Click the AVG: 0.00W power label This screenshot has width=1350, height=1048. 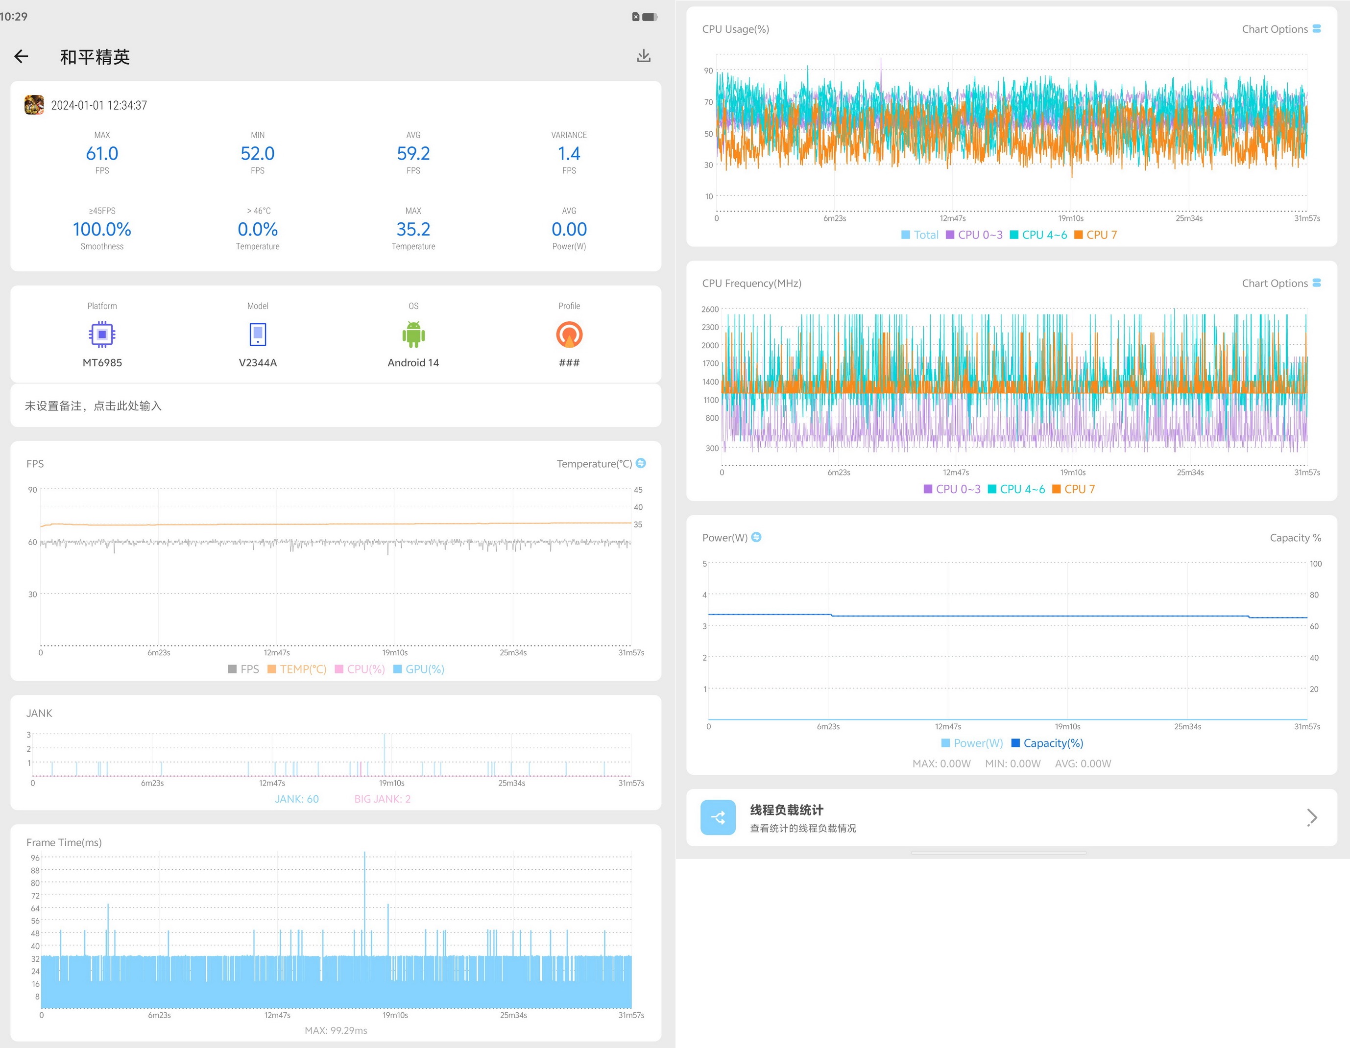point(1083,764)
